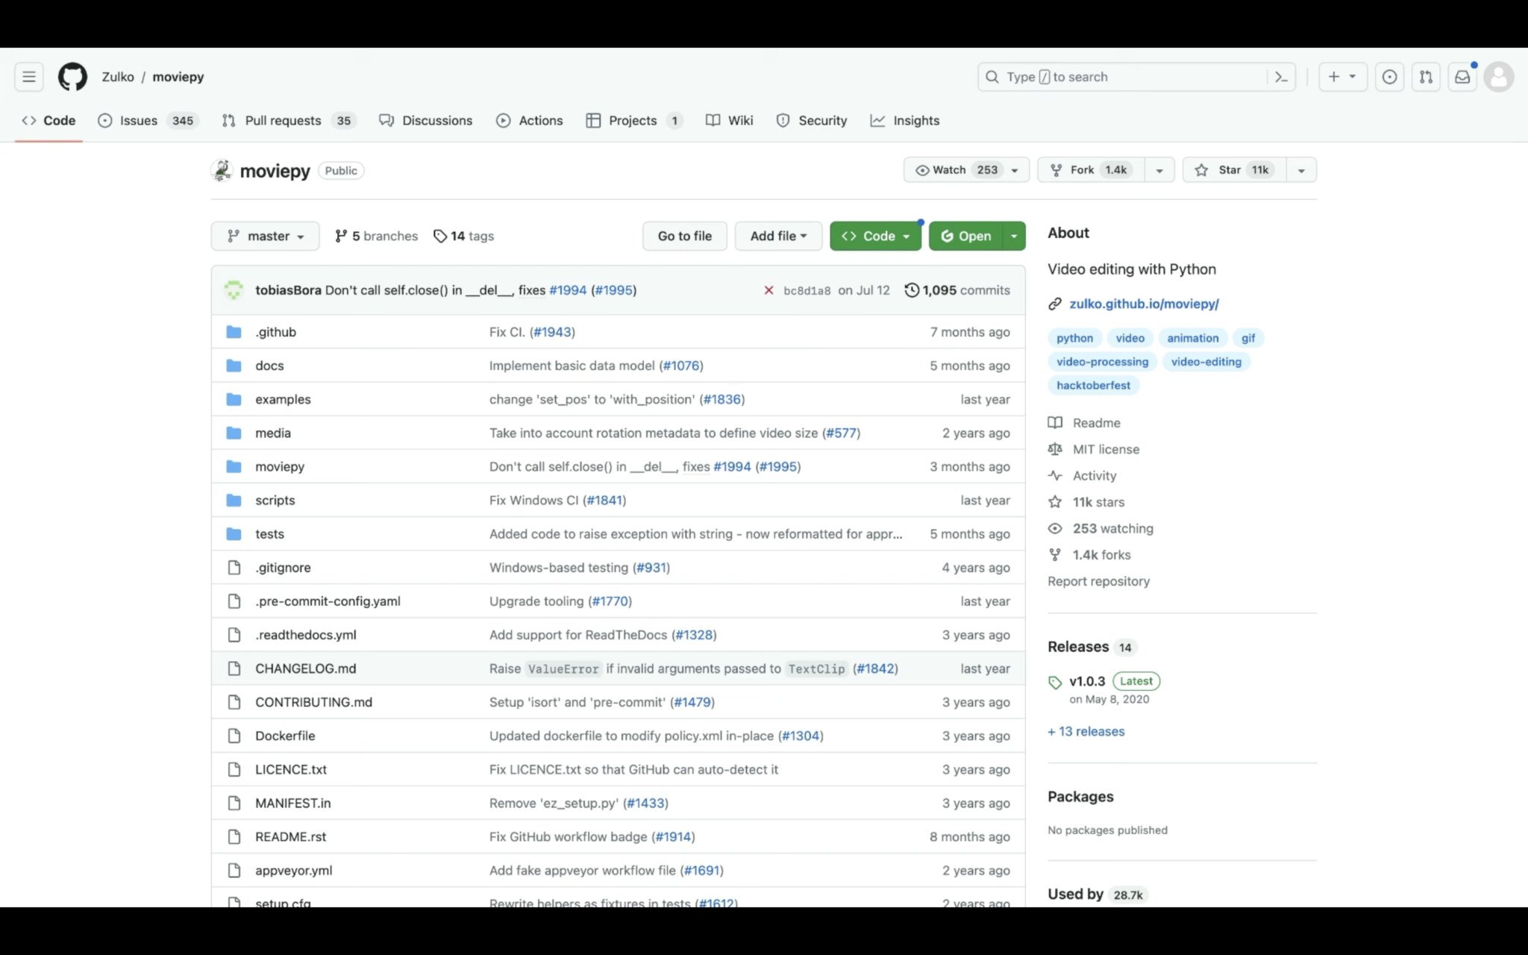The height and width of the screenshot is (955, 1528).
Task: Open the green Code dropdown
Action: point(874,236)
